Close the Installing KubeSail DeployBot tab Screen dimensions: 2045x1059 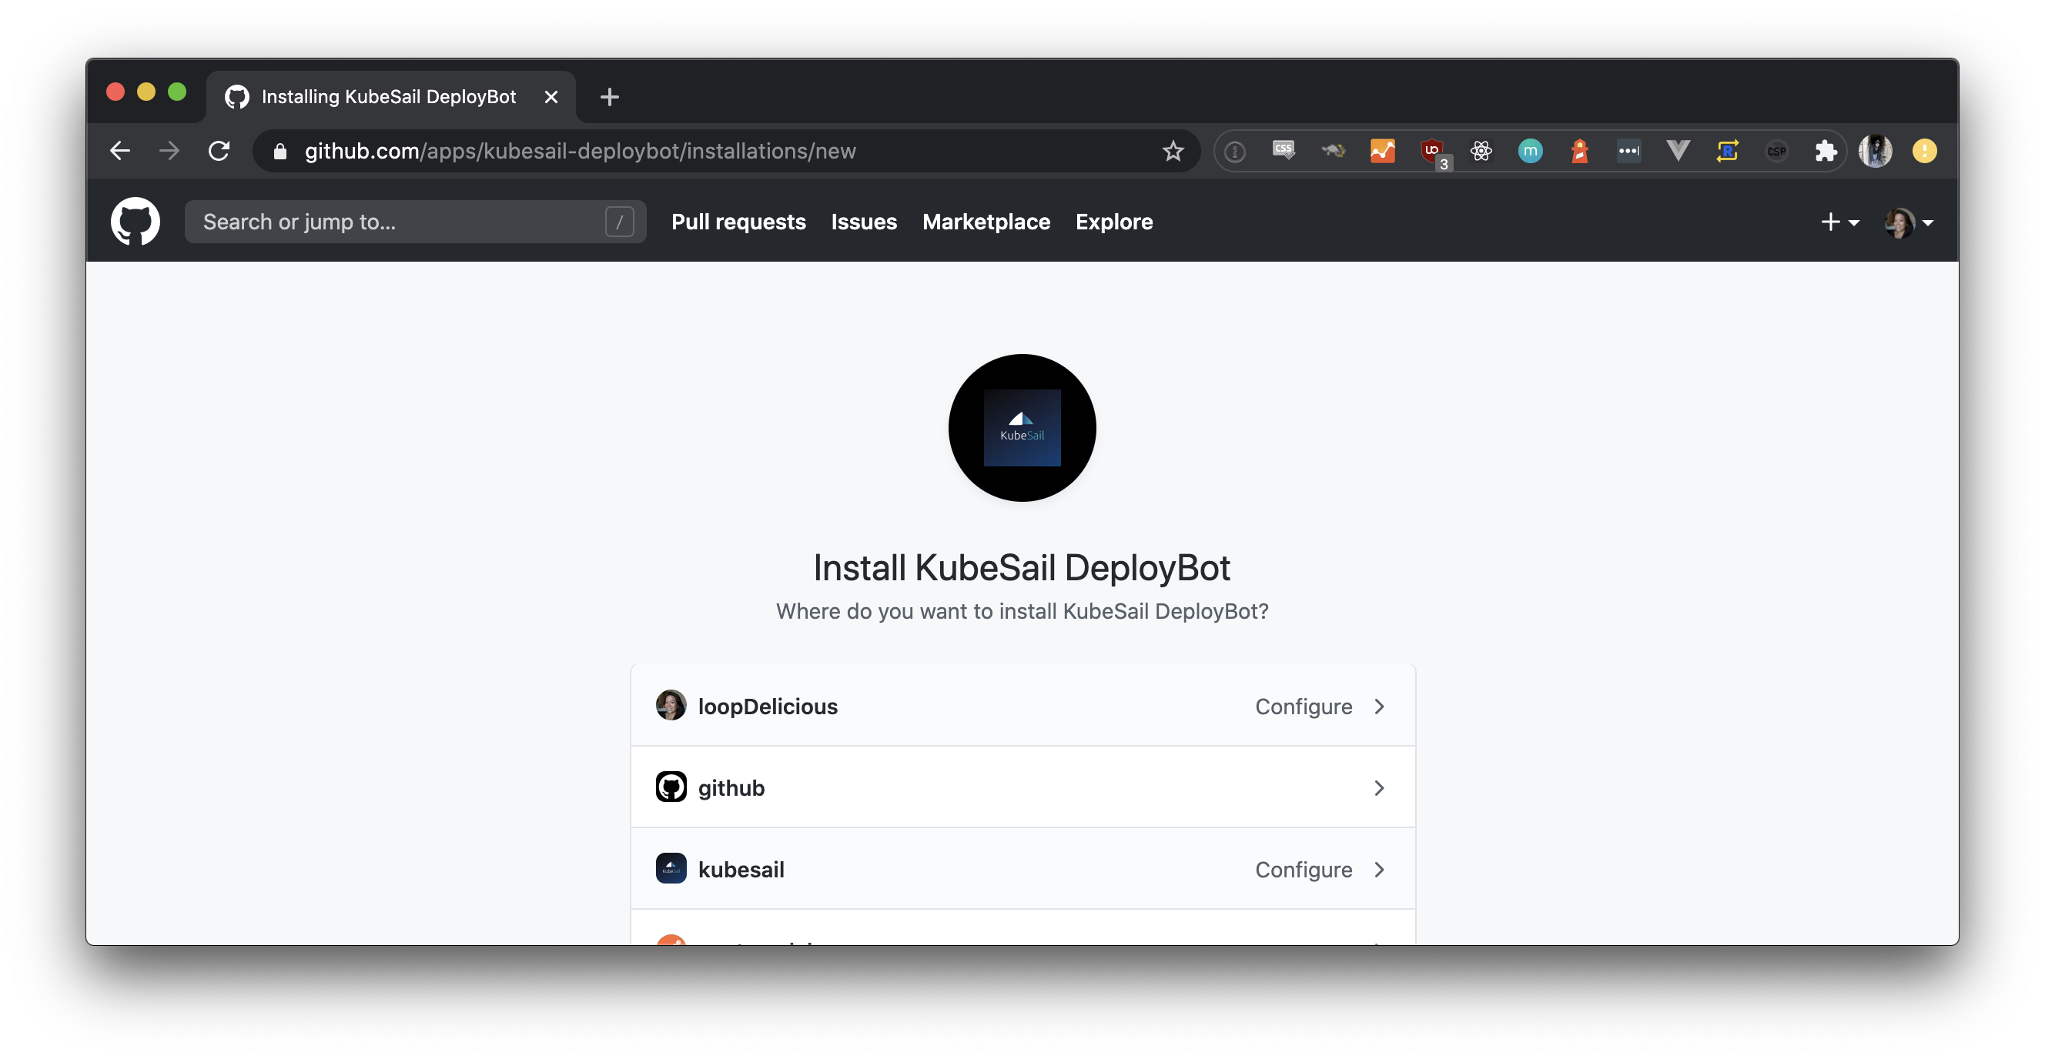click(x=551, y=97)
